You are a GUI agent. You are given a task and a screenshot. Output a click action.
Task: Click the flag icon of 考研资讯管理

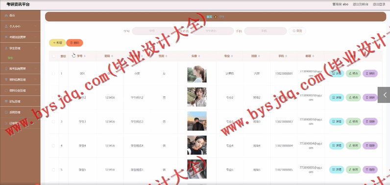pos(6,37)
